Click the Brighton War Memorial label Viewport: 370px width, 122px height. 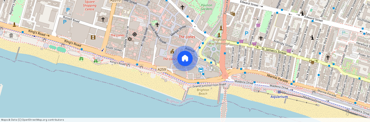(x=219, y=42)
